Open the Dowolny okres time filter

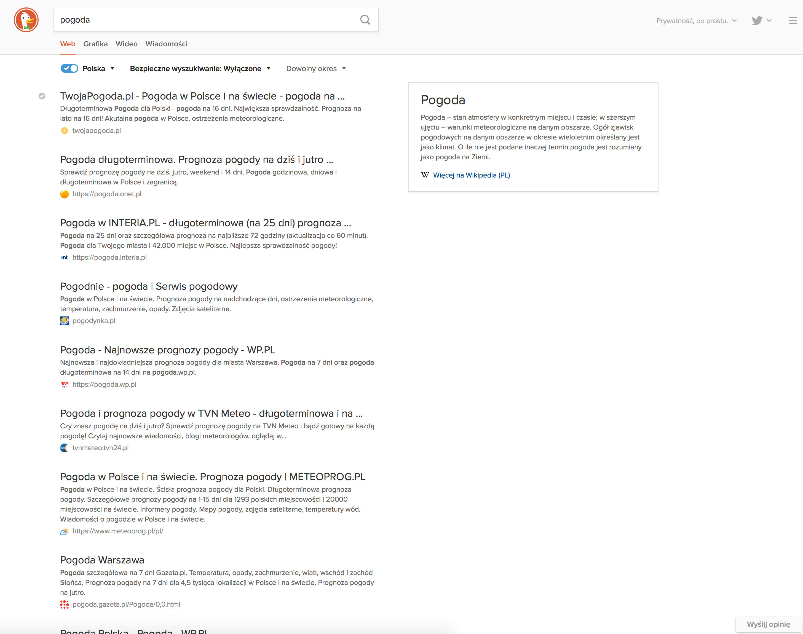pos(316,69)
